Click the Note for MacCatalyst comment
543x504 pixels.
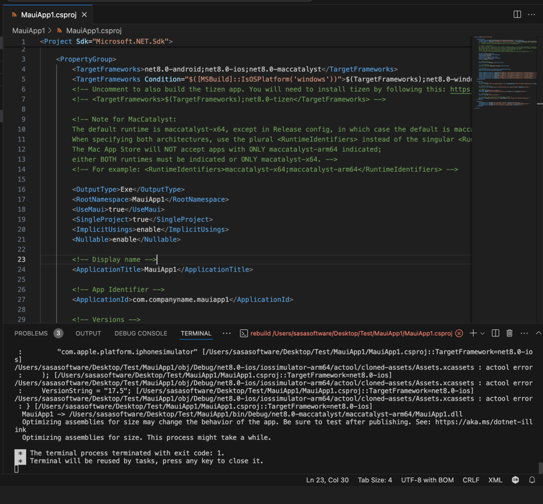pyautogui.click(x=124, y=119)
